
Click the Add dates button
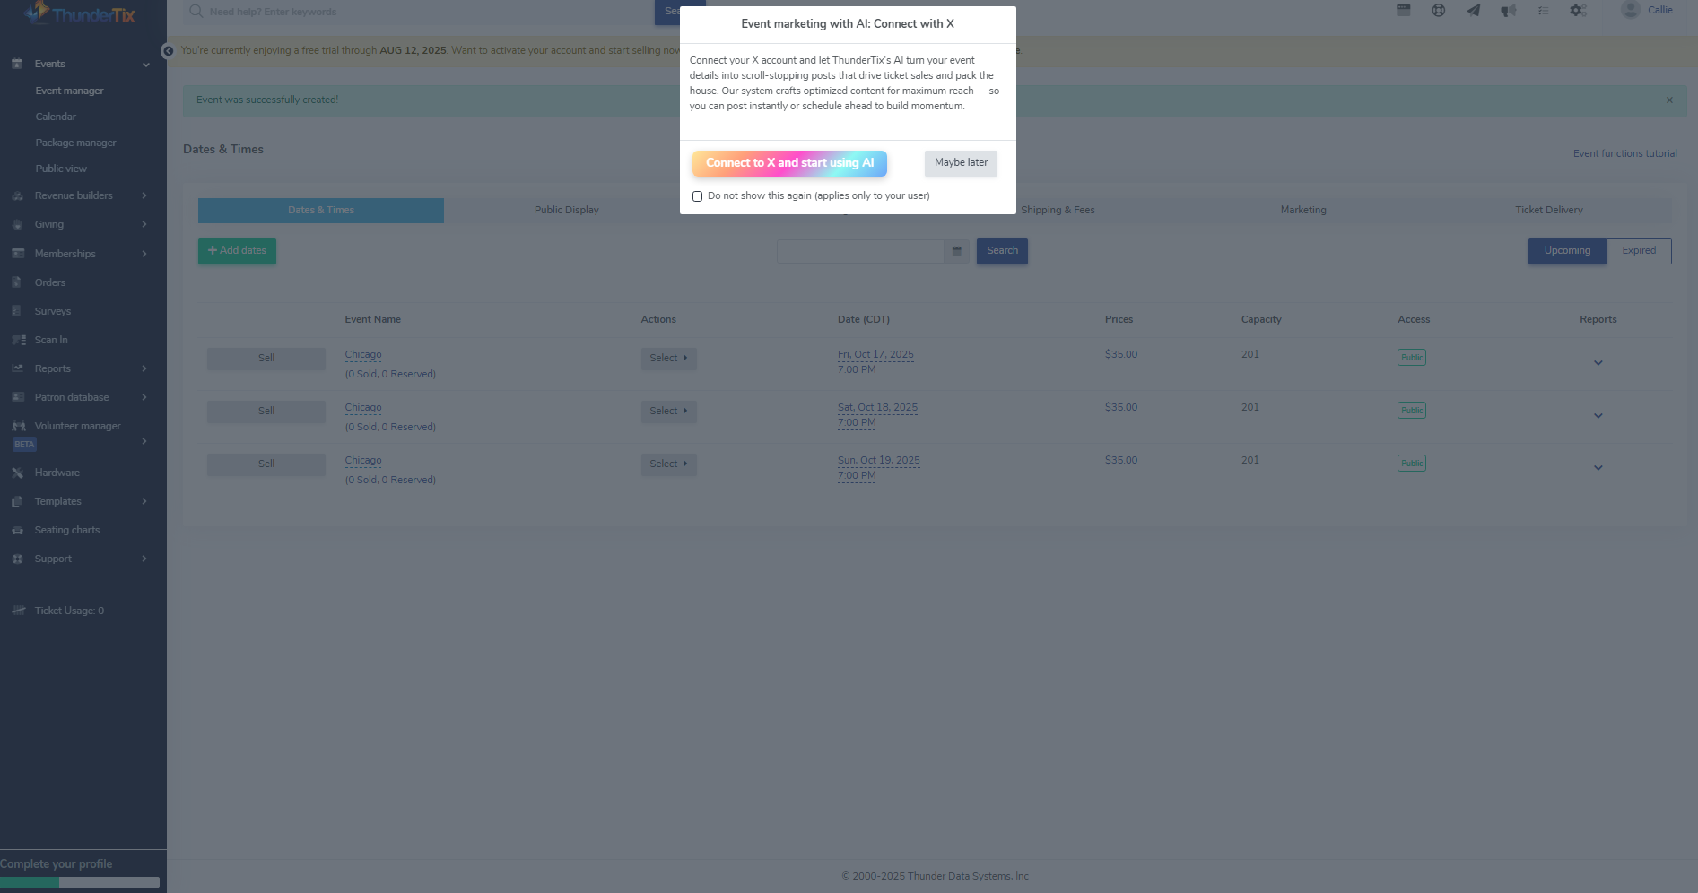(237, 251)
